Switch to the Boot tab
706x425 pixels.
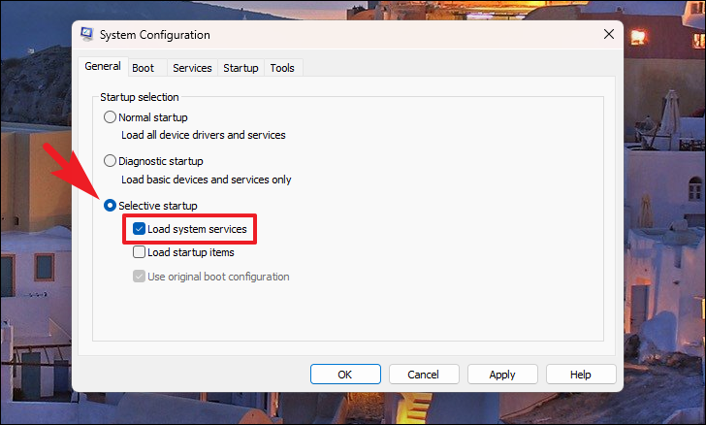(x=144, y=68)
